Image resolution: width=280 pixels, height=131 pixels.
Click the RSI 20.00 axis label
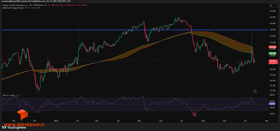click(x=272, y=114)
